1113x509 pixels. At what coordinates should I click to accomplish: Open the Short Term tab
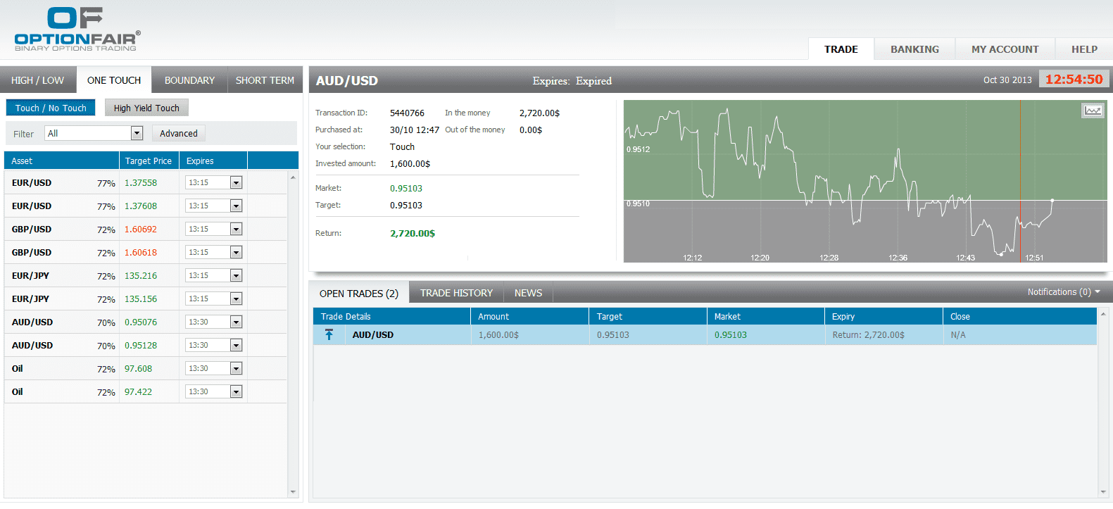click(x=265, y=80)
